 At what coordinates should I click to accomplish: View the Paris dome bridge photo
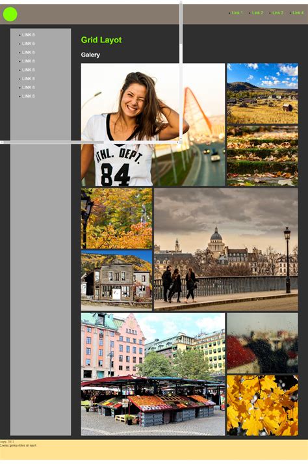coord(226,249)
